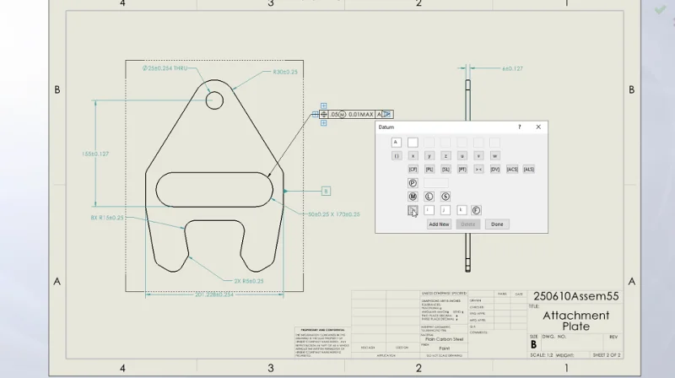The height and width of the screenshot is (378, 675).
Task: Choose the circled S modifier symbol
Action: [445, 197]
